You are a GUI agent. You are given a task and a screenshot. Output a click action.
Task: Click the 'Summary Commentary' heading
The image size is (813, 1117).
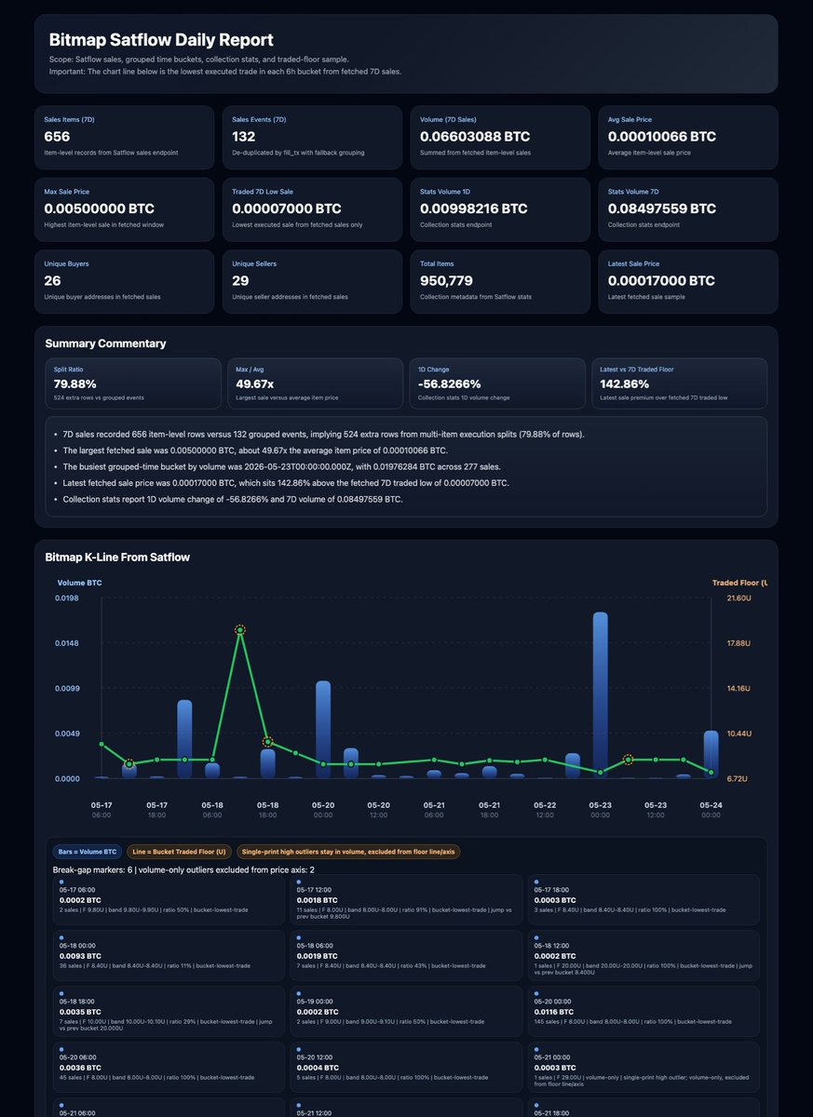tap(105, 343)
